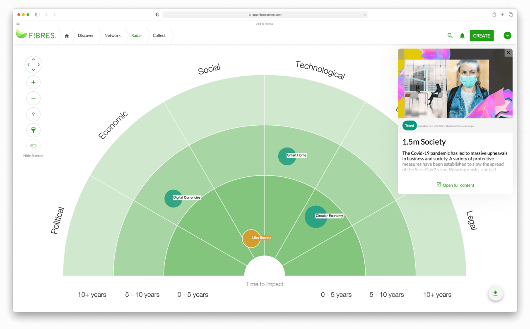Click the download icon at bottom right

[x=495, y=293]
